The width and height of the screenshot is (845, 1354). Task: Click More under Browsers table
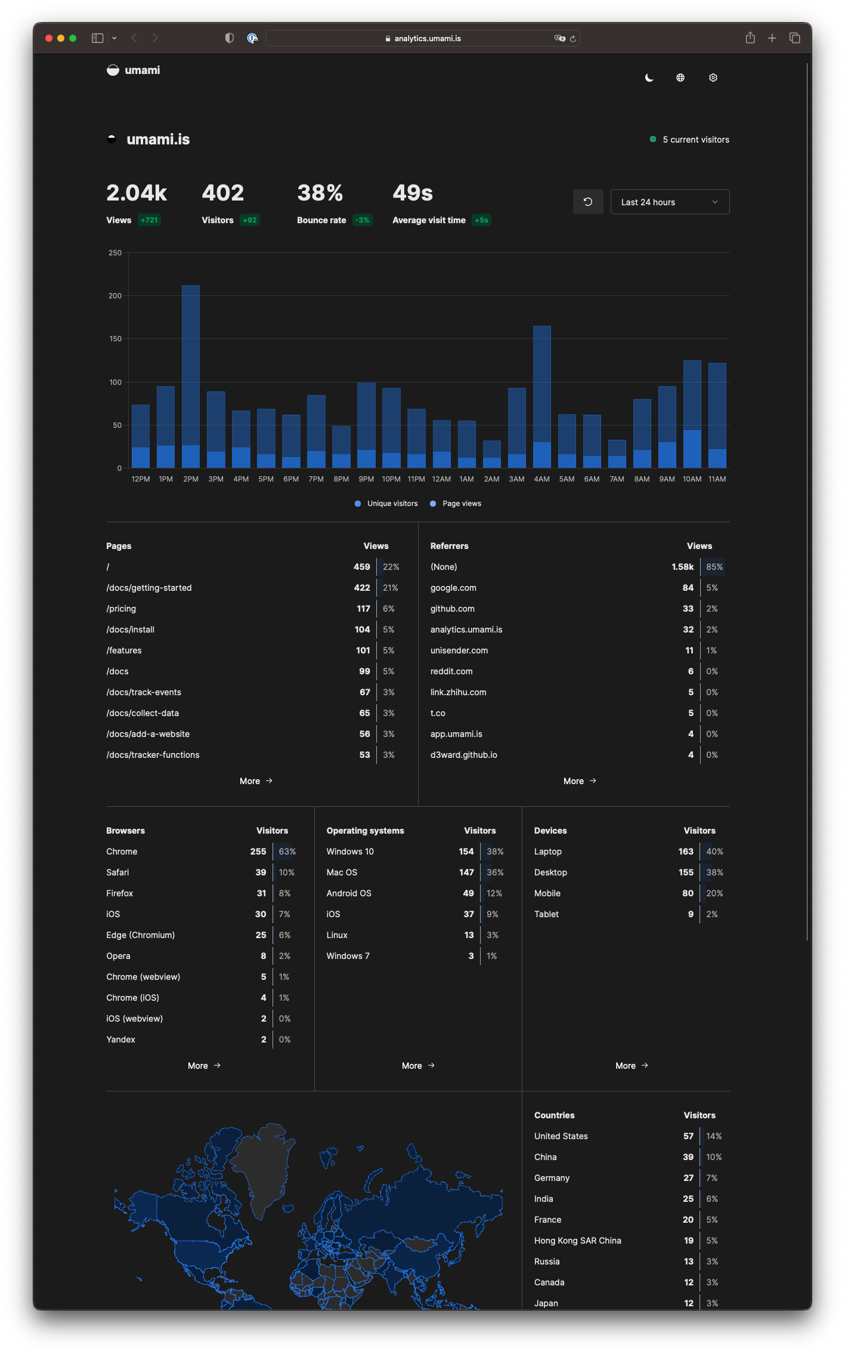(204, 1066)
